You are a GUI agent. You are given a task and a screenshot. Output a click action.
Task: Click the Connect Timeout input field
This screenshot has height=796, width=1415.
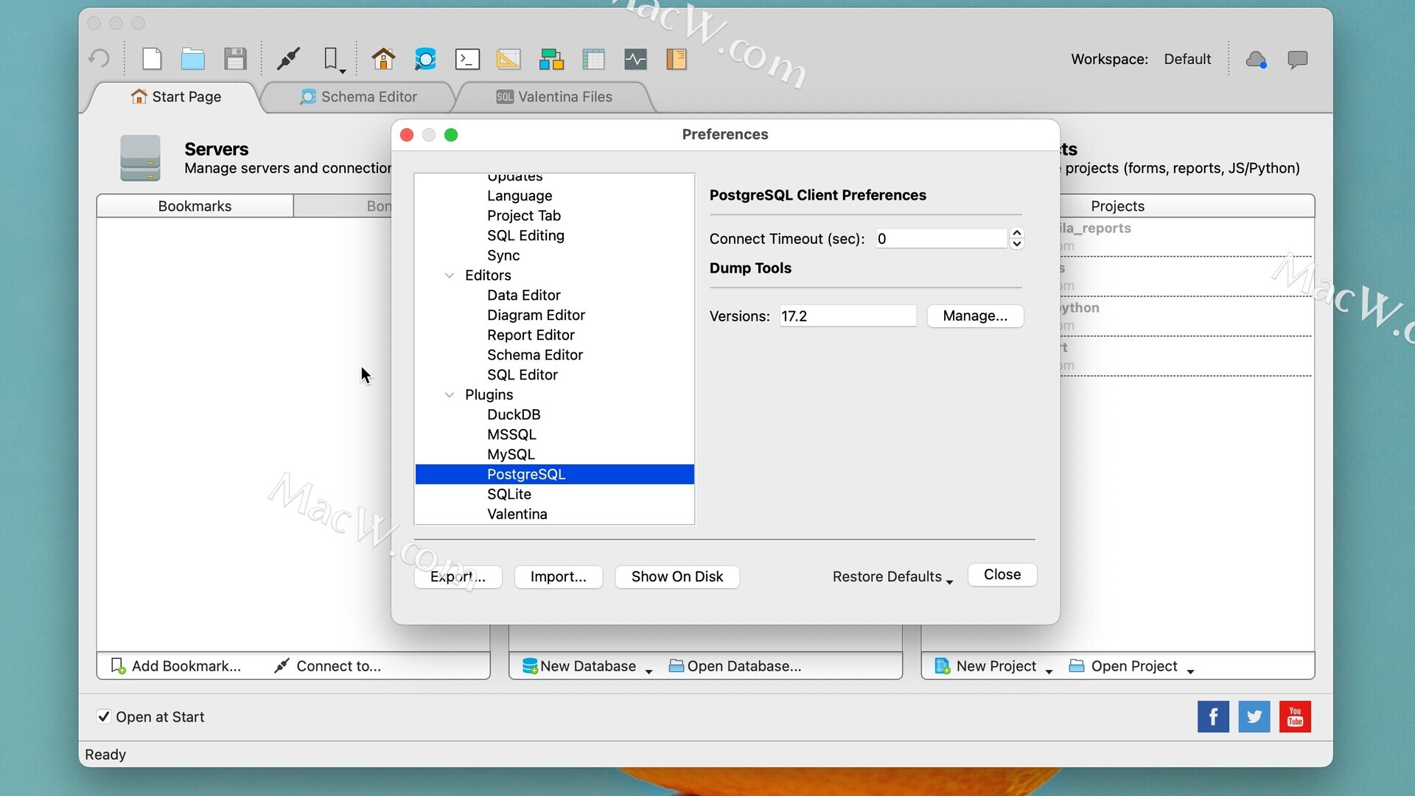pyautogui.click(x=941, y=239)
